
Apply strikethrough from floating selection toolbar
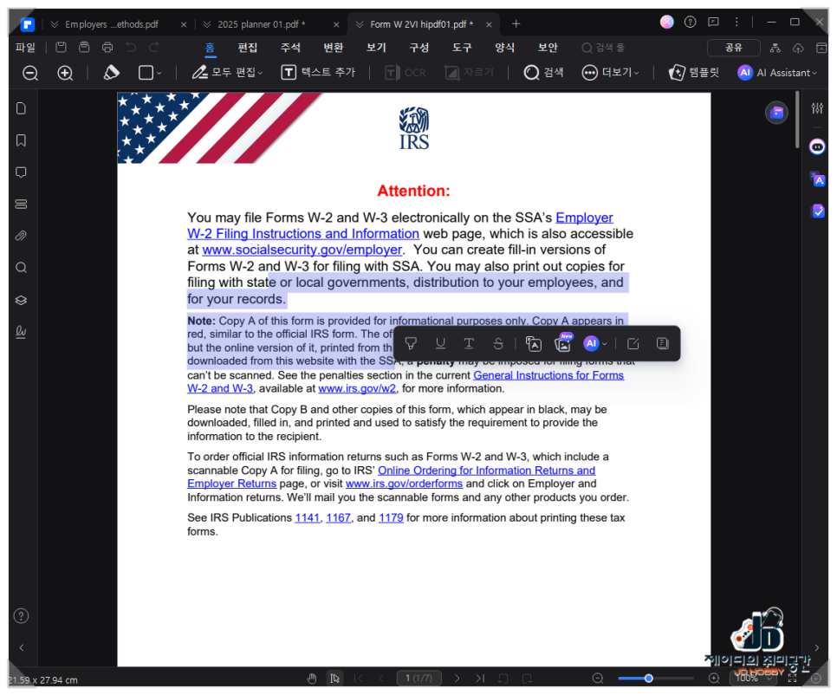pos(498,344)
